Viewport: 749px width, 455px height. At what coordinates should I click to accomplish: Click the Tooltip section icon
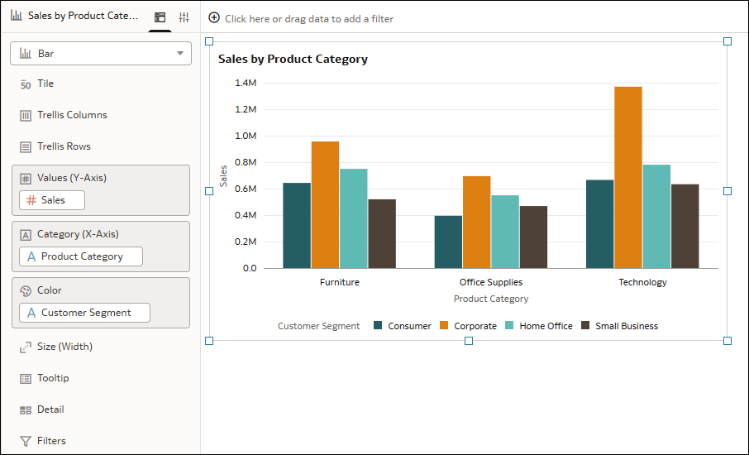coord(26,379)
